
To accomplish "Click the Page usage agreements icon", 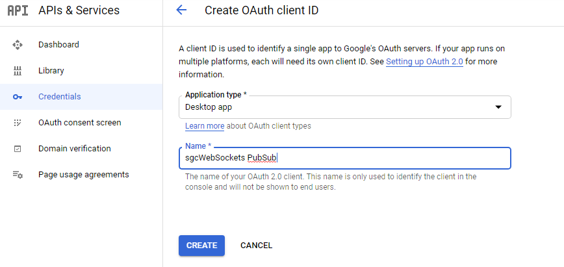I will pos(18,175).
